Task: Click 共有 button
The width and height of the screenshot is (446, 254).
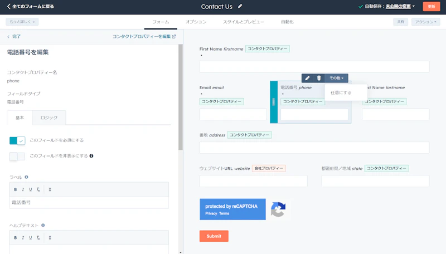Action: (x=400, y=22)
